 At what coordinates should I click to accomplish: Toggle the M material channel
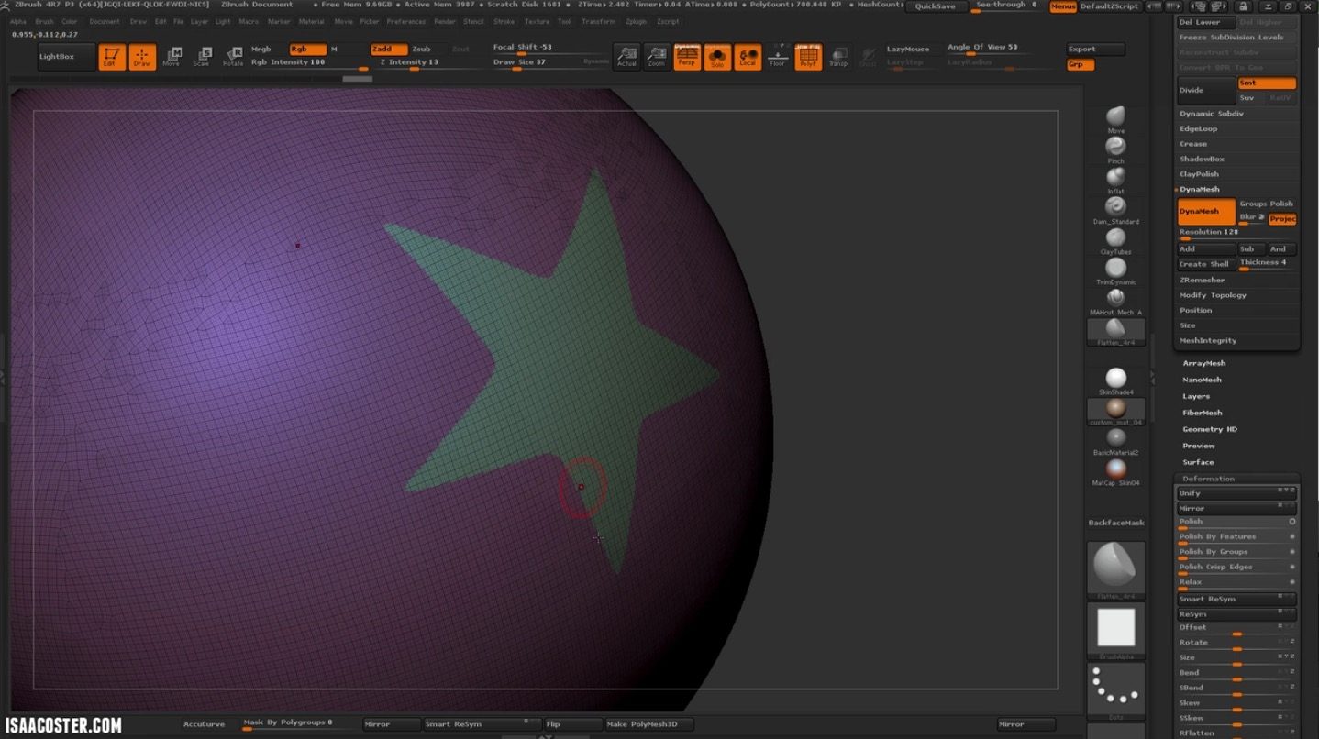[x=334, y=50]
